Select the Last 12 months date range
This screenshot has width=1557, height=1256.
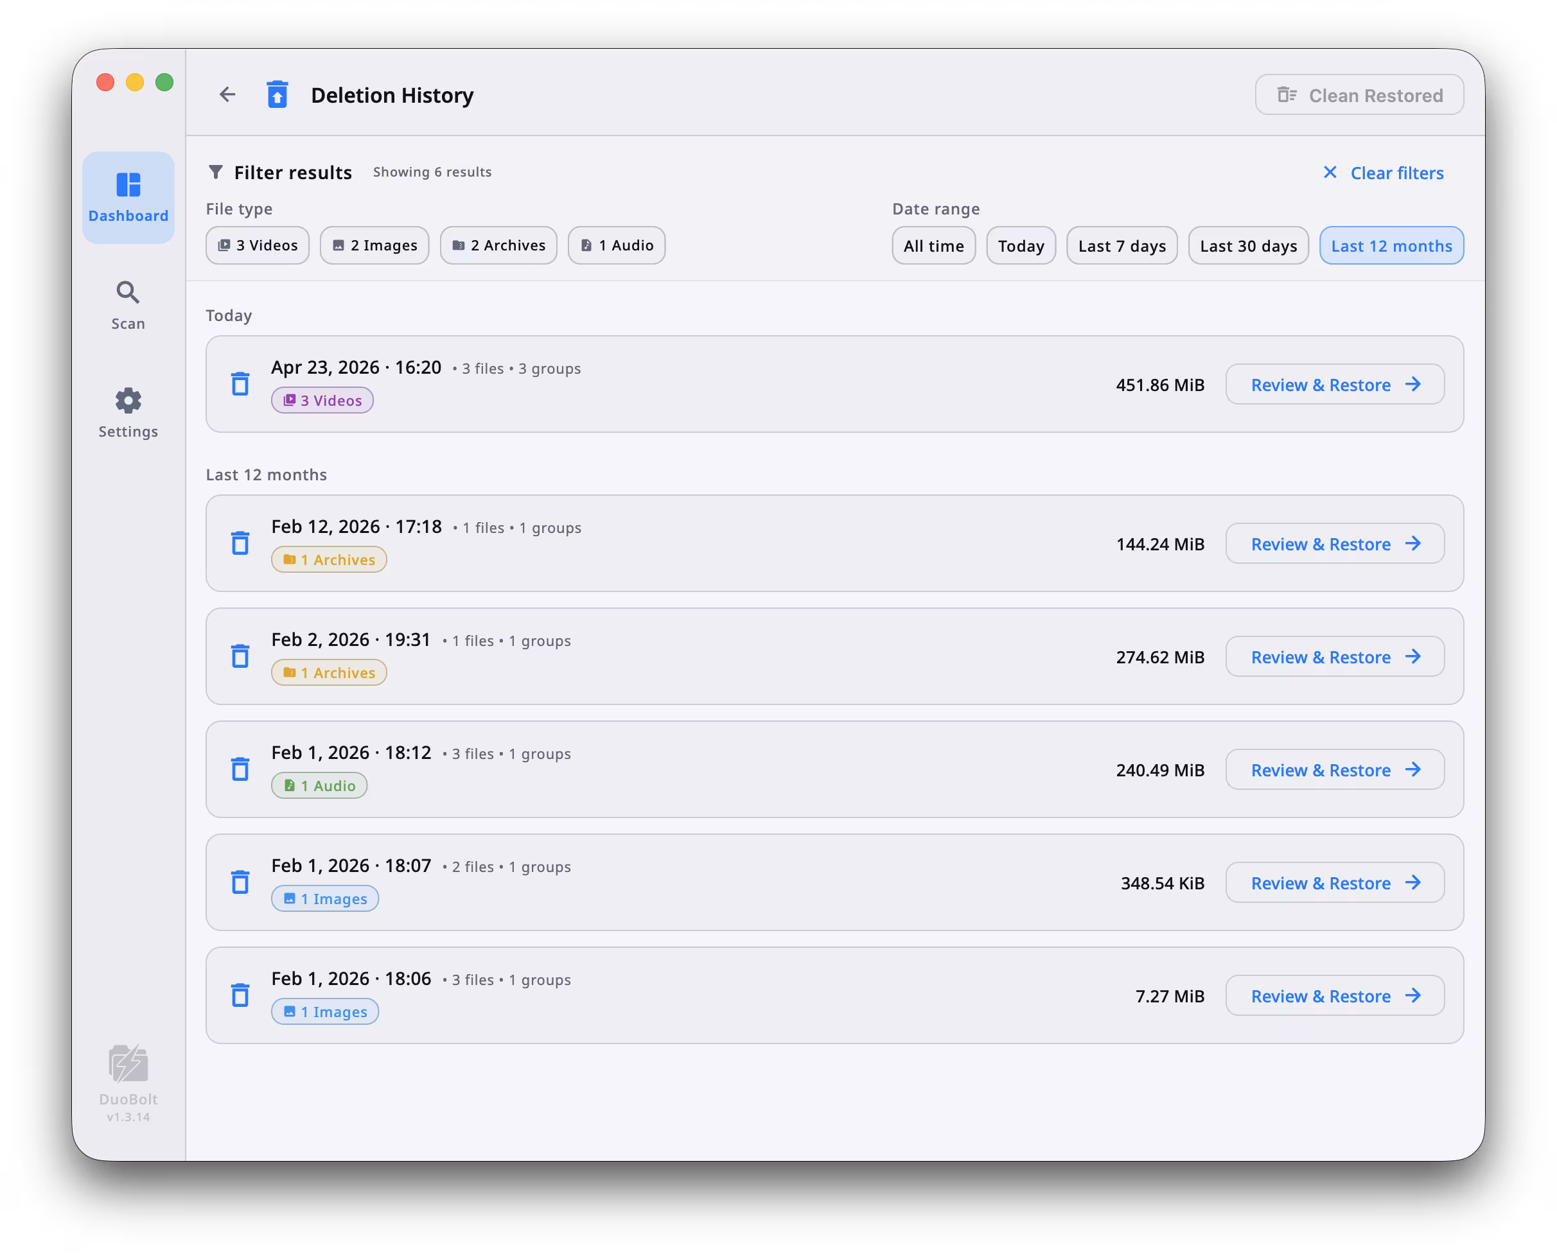tap(1391, 246)
